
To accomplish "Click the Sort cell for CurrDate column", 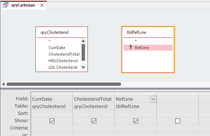I will [52, 113].
